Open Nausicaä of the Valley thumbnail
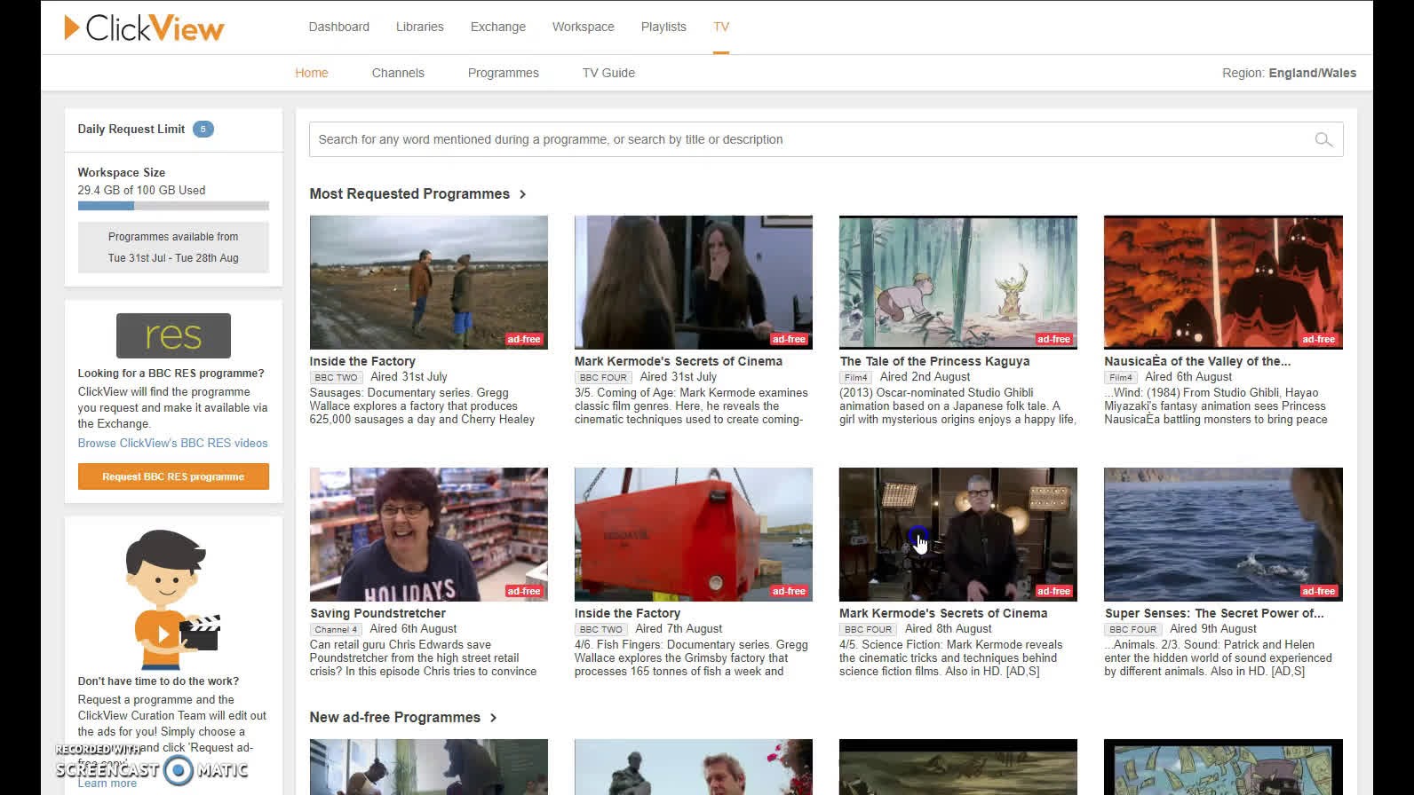1414x795 pixels. point(1223,282)
